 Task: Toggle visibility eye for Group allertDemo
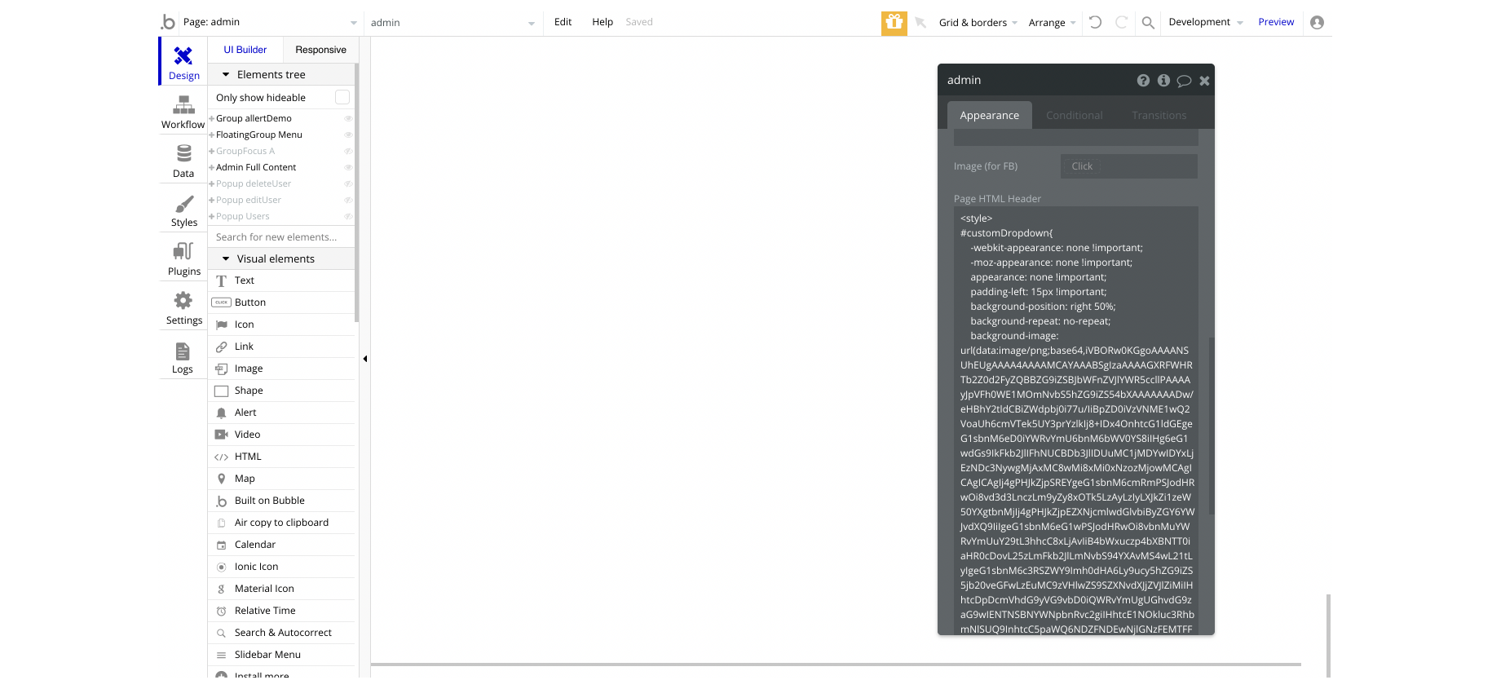click(348, 119)
